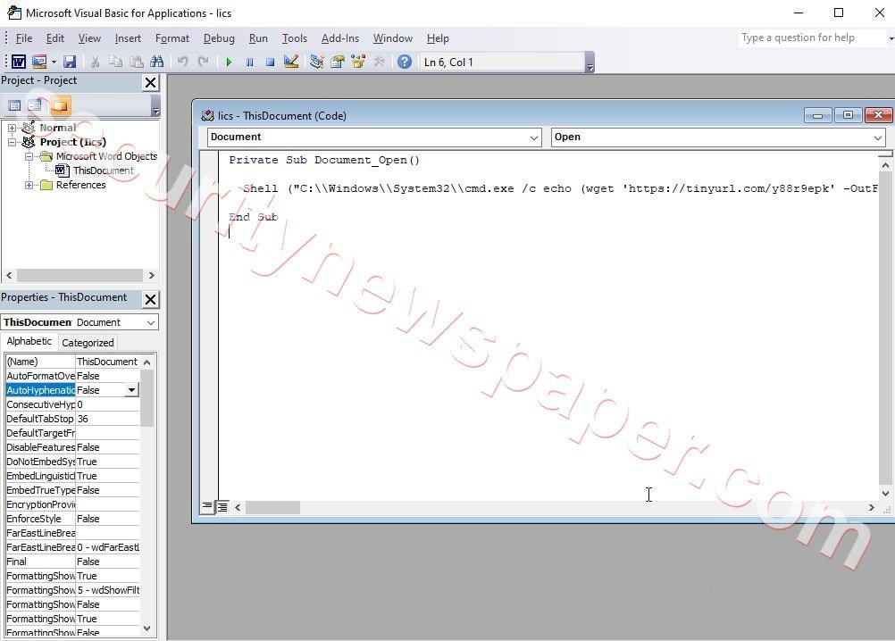Screen dimensions: 895x641
Task: Click the Cut scissors icon
Action: tap(96, 62)
